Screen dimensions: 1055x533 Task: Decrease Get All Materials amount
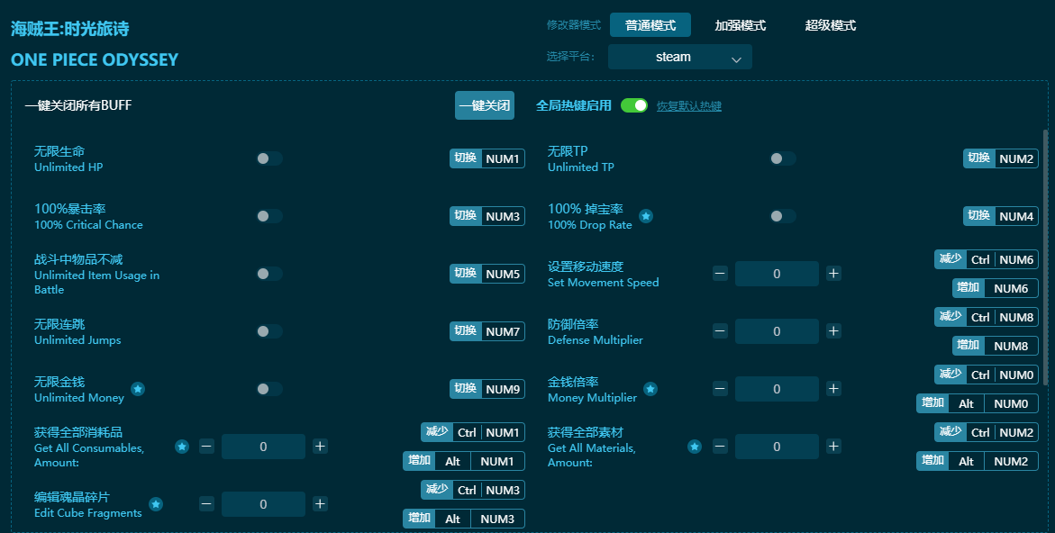click(x=720, y=447)
